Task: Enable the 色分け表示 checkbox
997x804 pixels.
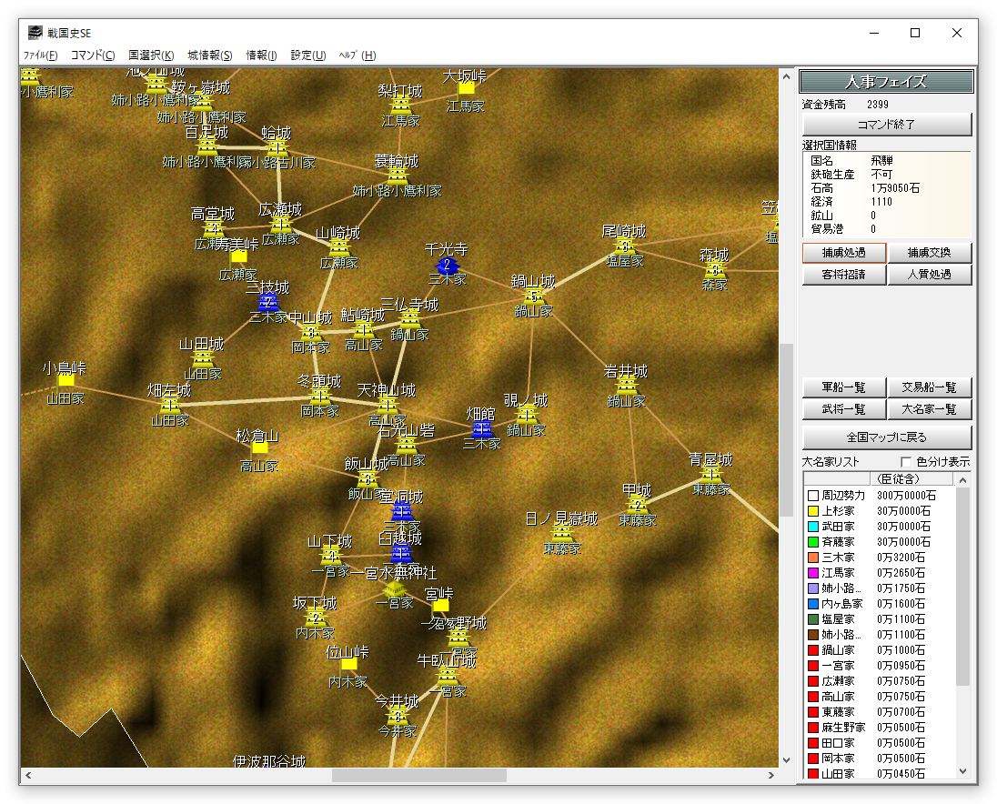Action: (906, 462)
